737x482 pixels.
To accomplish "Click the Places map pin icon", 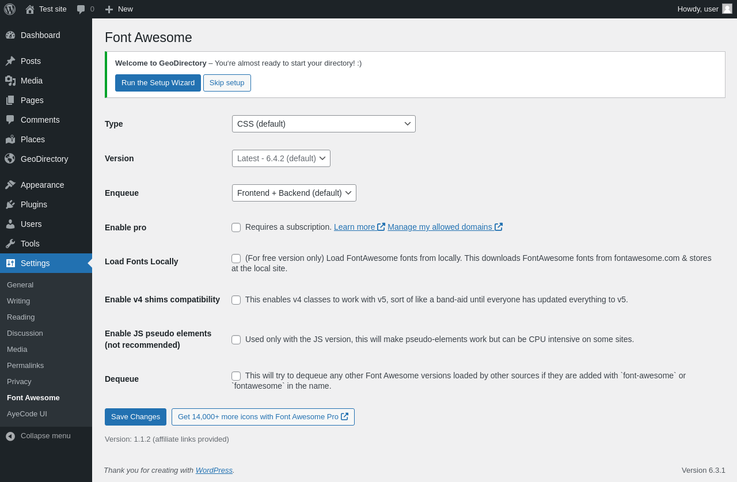I will click(10, 139).
